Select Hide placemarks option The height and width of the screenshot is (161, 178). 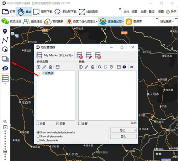[x=38, y=140]
